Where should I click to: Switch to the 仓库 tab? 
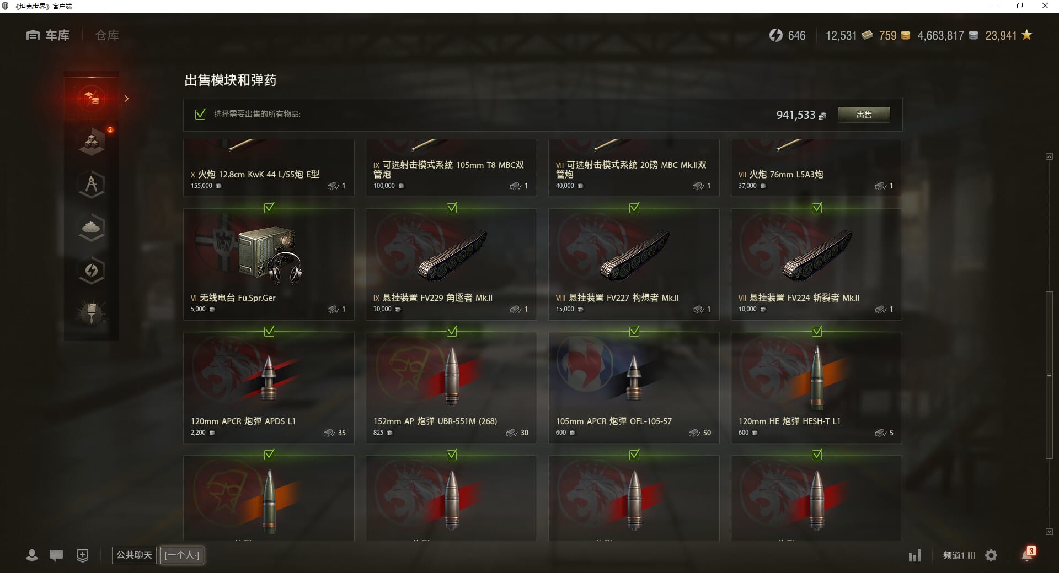(107, 35)
